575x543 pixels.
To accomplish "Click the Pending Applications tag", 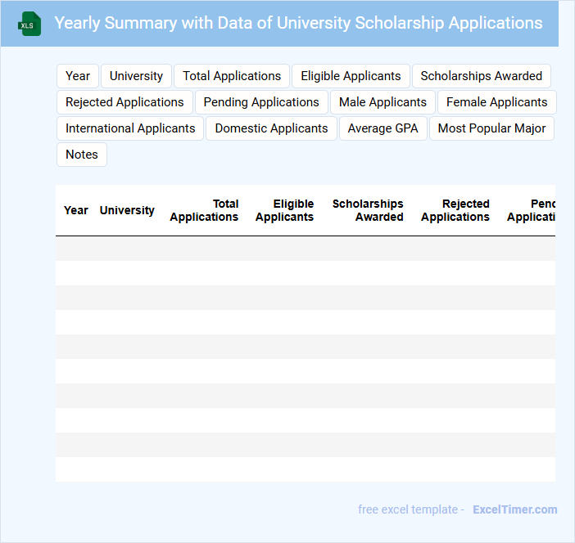I will pos(261,102).
